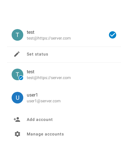Open Manage accounts
This screenshot has height=168, width=128.
[64, 134]
